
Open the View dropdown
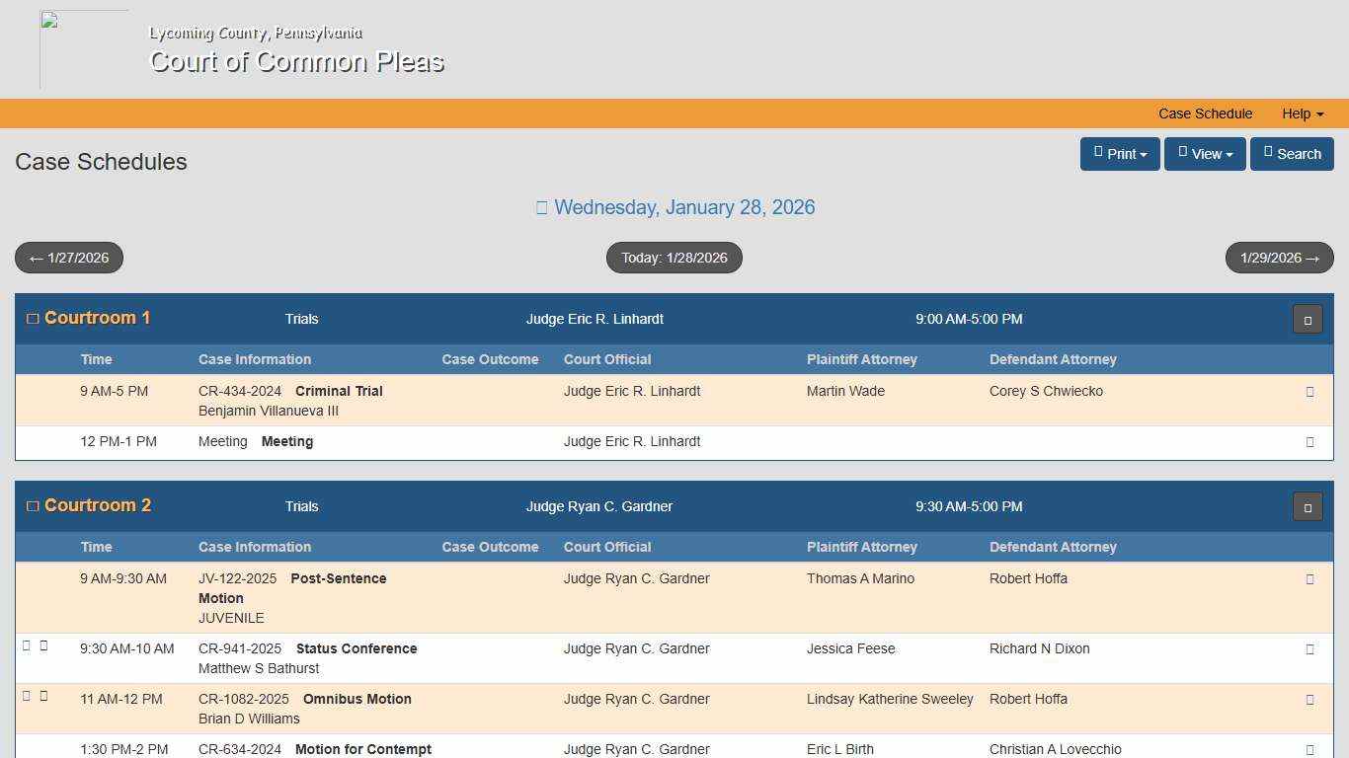tap(1204, 153)
